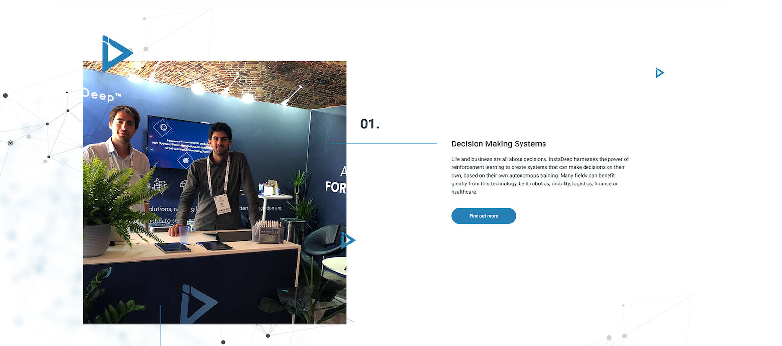782x346 pixels.
Task: Click the InstaDeep logo on the booth desk front
Action: point(199,304)
